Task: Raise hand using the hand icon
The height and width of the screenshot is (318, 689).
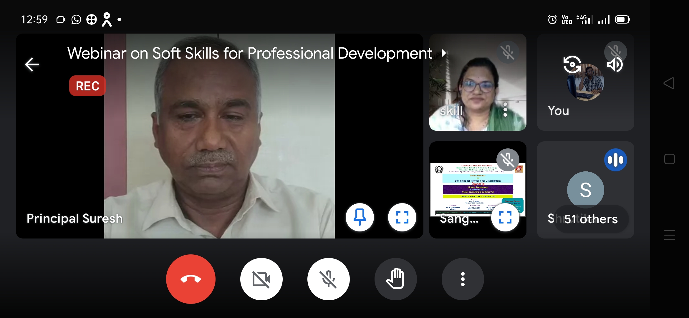Action: pyautogui.click(x=395, y=279)
